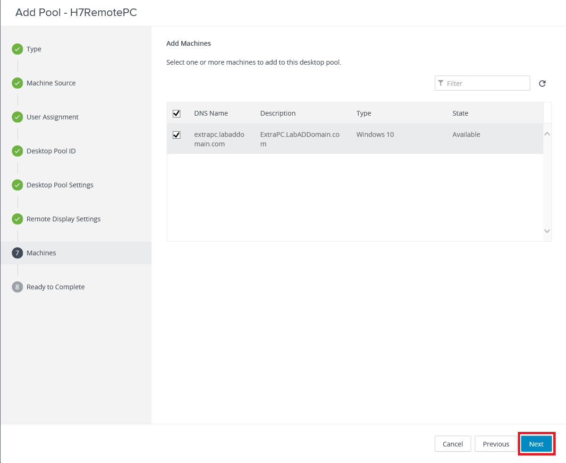This screenshot has height=463, width=566.
Task: Click into the Filter text field
Action: pyautogui.click(x=486, y=84)
